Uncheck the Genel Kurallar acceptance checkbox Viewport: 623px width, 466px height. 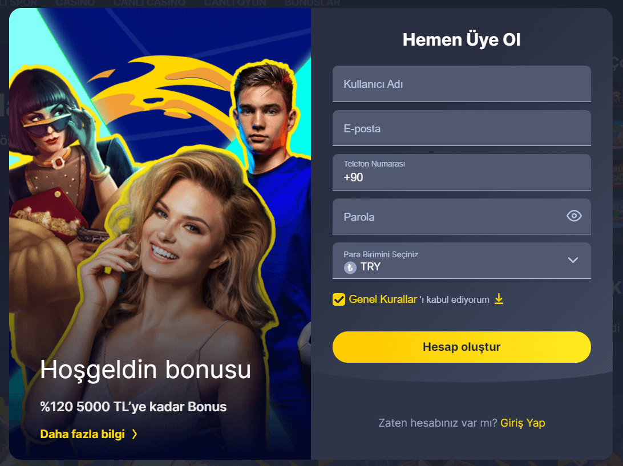point(339,299)
